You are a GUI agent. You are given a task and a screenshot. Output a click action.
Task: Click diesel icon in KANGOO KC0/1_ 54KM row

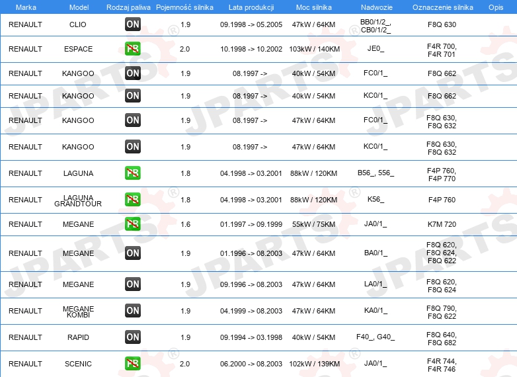point(132,96)
